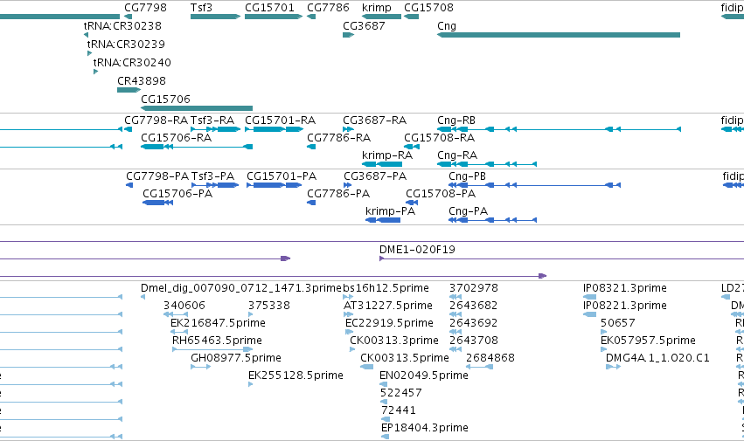Click the CG7798-RA transcript label
The image size is (744, 441).
coord(156,120)
